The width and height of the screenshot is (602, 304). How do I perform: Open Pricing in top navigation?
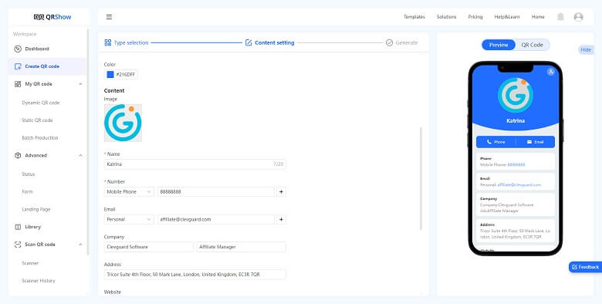[475, 17]
